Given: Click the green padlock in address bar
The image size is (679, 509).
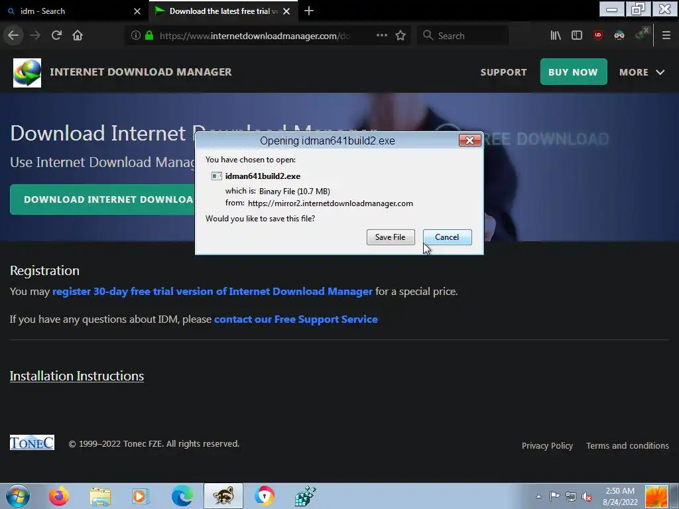Looking at the screenshot, I should [149, 36].
